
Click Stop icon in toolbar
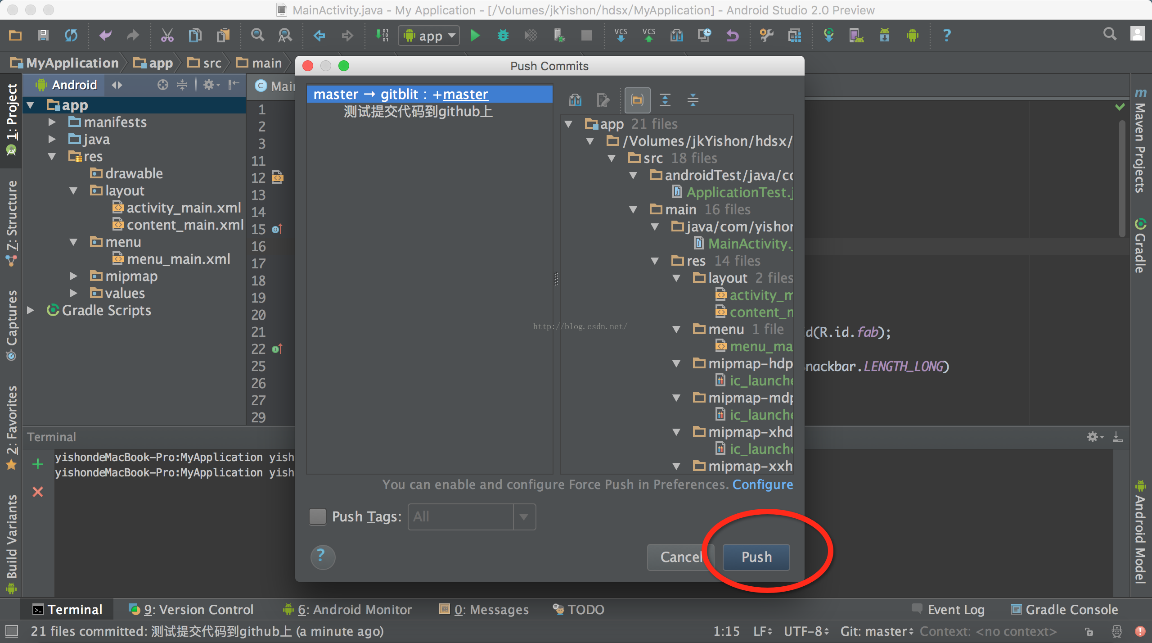[586, 35]
